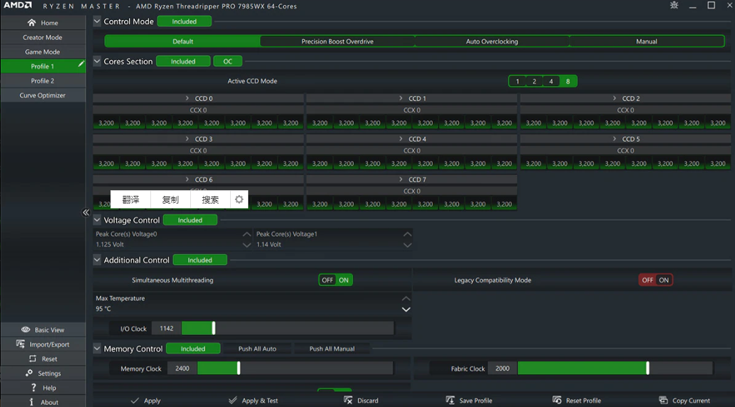Switch to Manual control mode tab
The image size is (735, 407).
tap(646, 41)
